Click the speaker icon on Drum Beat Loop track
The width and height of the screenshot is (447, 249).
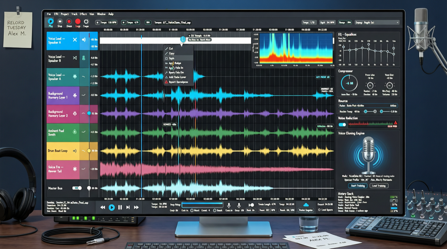pyautogui.click(x=74, y=151)
